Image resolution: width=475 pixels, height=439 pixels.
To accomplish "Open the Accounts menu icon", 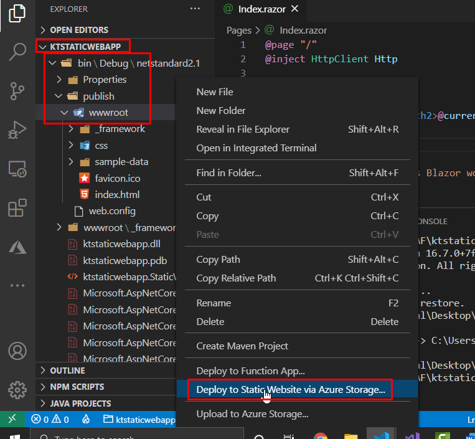I will tap(17, 351).
